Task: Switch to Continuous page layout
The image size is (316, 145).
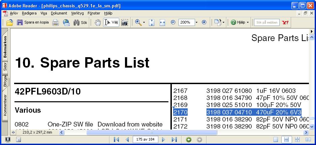Action: coord(287,140)
